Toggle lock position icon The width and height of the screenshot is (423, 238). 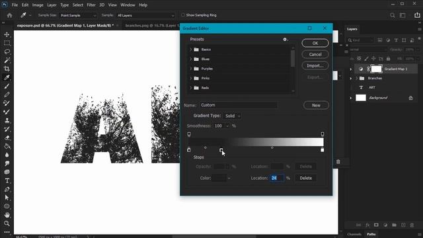373,59
